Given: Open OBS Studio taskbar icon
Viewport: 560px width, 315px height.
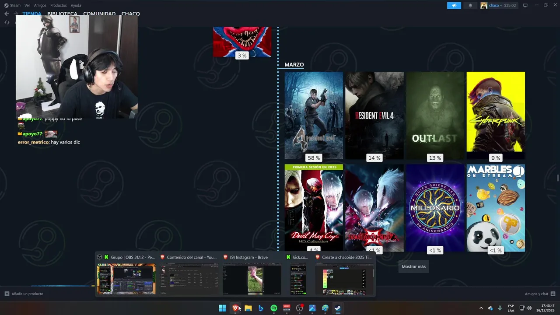Looking at the screenshot, I should 299,308.
